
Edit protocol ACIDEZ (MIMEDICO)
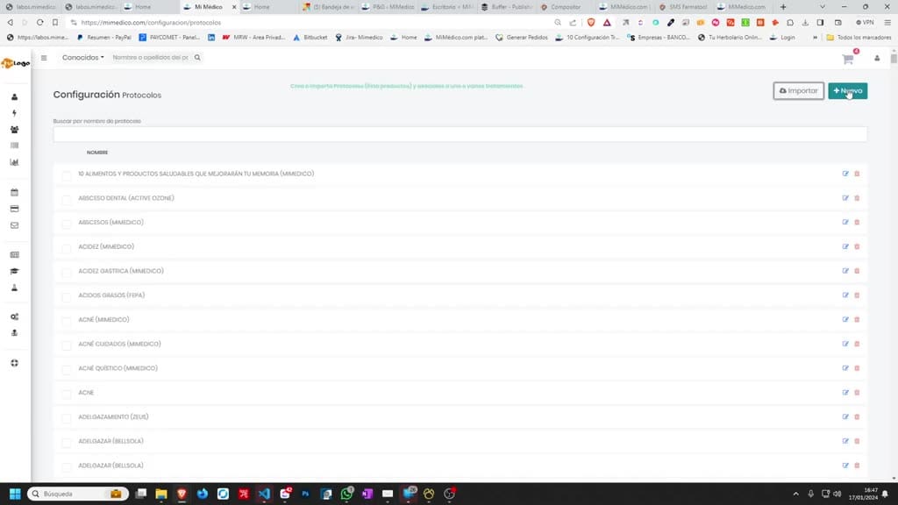(845, 246)
